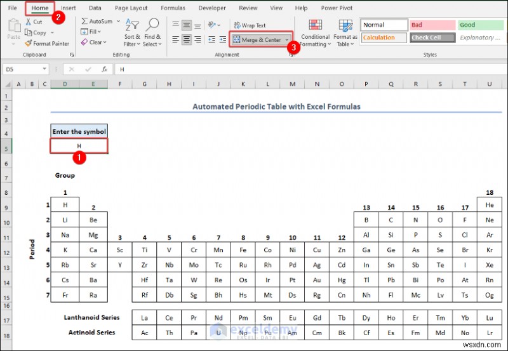508x351 pixels.
Task: Select the Lr actinoid cell
Action: [490, 333]
